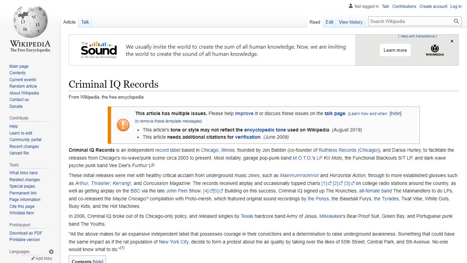Select the Read tab

click(x=315, y=22)
